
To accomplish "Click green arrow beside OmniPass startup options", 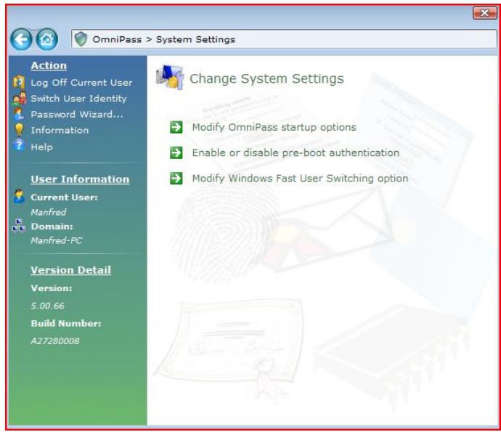I will pyautogui.click(x=175, y=128).
